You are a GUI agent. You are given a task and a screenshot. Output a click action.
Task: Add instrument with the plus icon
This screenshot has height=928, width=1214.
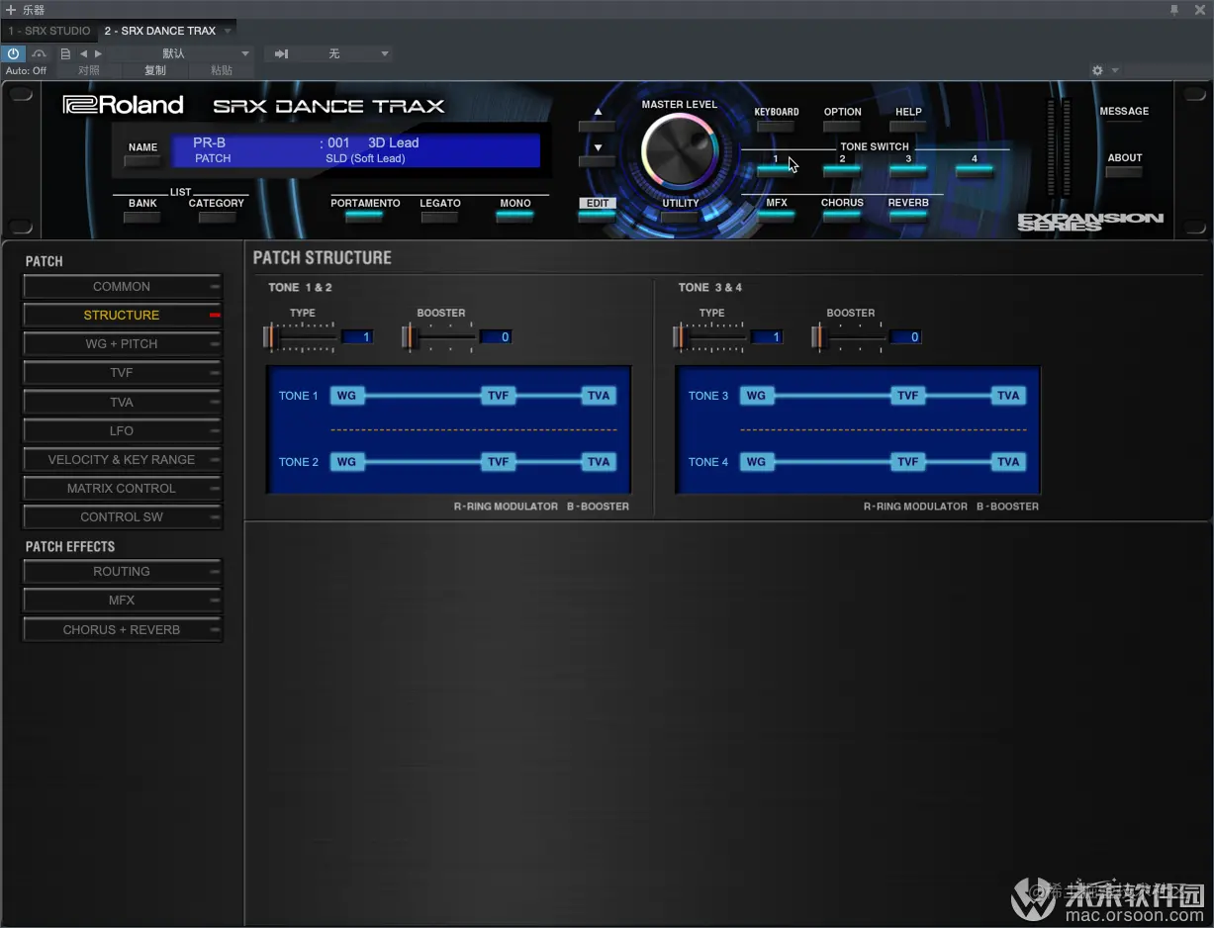point(11,10)
